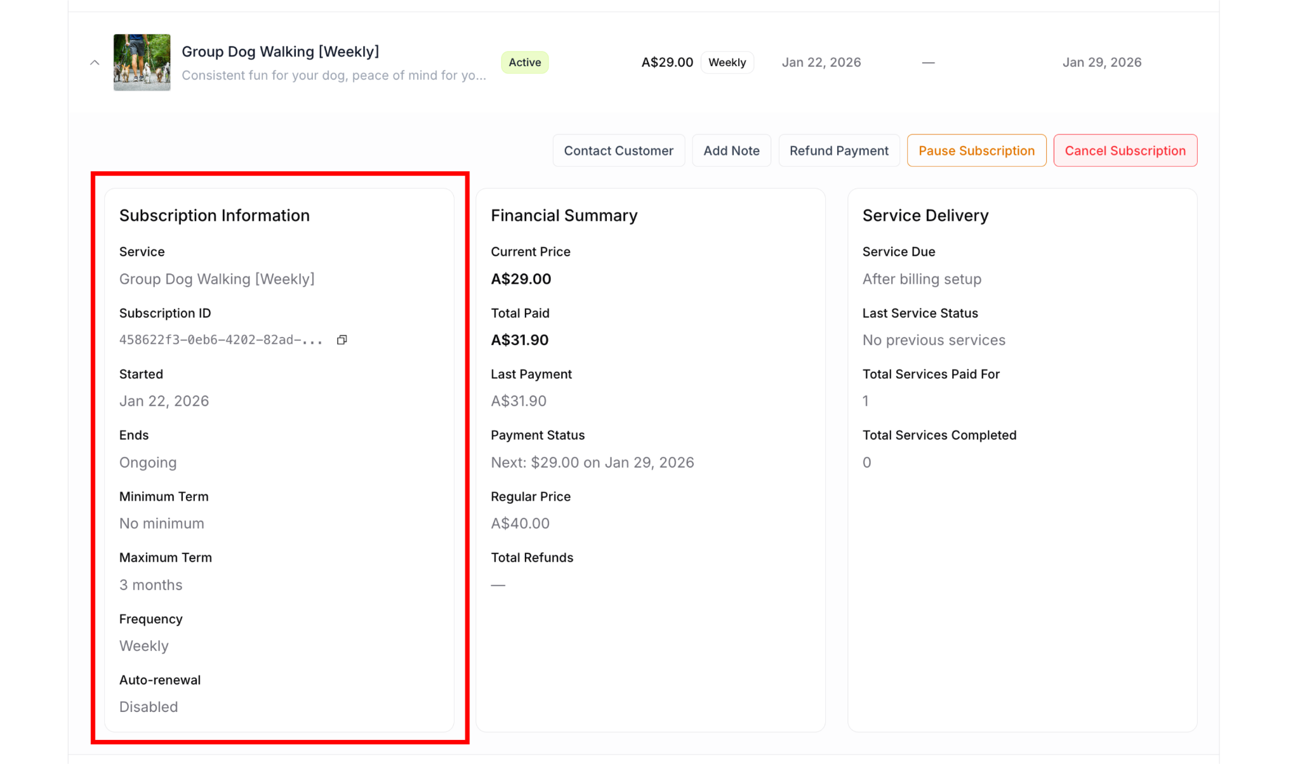Select the Group Dog Walking [Weekly] title
The image size is (1300, 764).
[280, 51]
